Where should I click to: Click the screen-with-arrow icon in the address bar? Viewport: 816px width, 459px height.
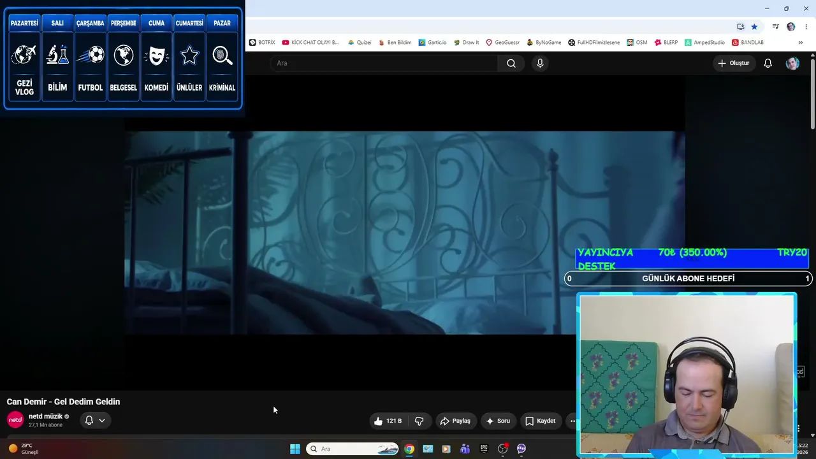[740, 27]
